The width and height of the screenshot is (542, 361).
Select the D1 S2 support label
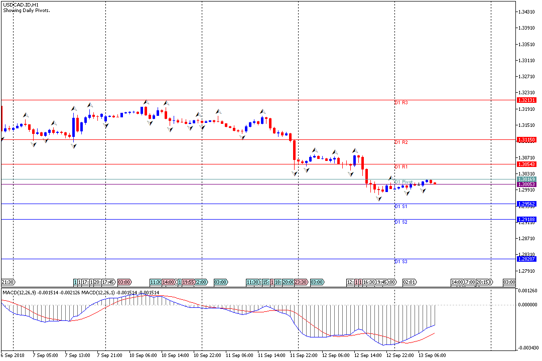tap(401, 222)
